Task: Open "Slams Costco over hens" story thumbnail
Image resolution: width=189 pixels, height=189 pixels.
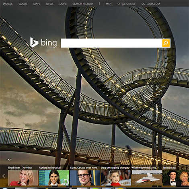Action: 85,178
